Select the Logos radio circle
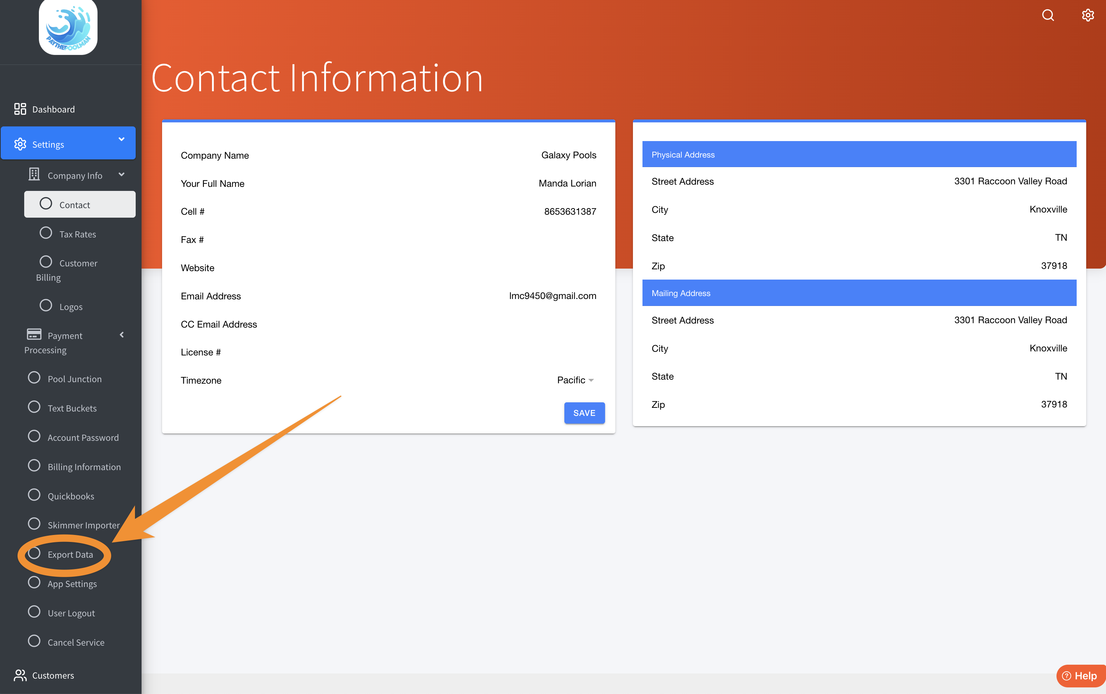Image resolution: width=1106 pixels, height=694 pixels. coord(45,305)
